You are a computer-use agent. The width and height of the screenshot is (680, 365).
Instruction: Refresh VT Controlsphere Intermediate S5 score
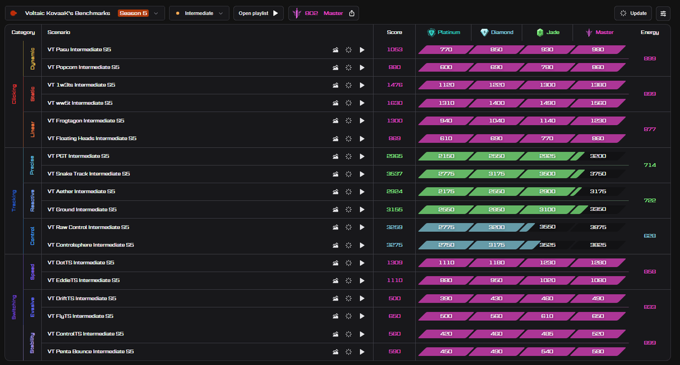348,245
